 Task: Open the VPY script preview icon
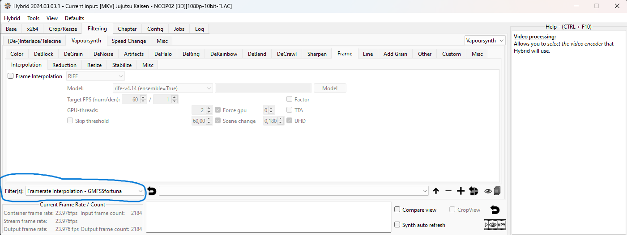495,225
